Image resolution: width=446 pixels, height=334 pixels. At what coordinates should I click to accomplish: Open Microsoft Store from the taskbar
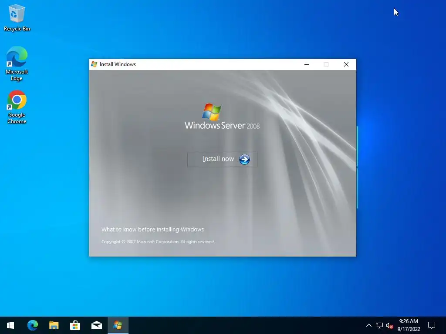point(75,325)
